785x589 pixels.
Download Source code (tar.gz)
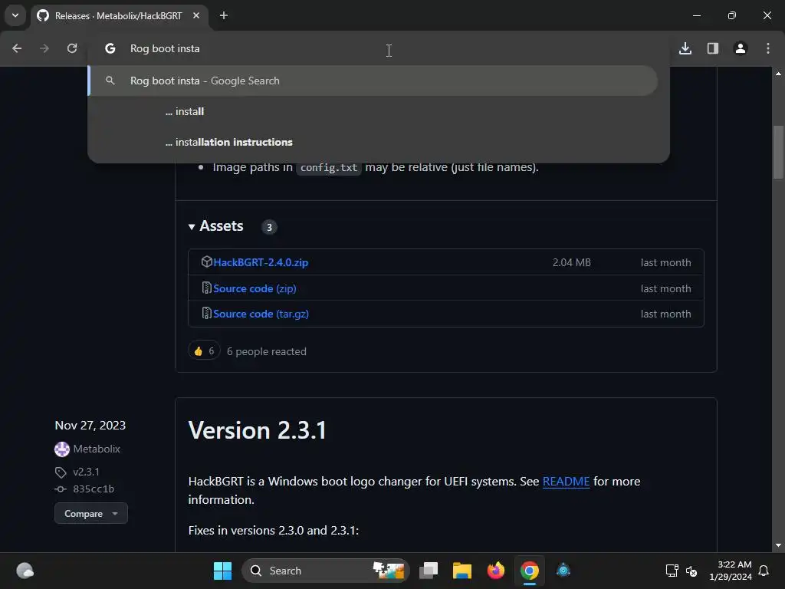pos(261,314)
